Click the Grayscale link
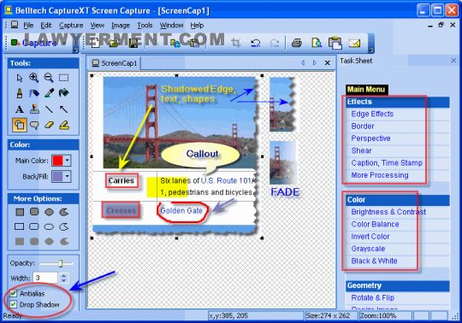 coord(368,249)
